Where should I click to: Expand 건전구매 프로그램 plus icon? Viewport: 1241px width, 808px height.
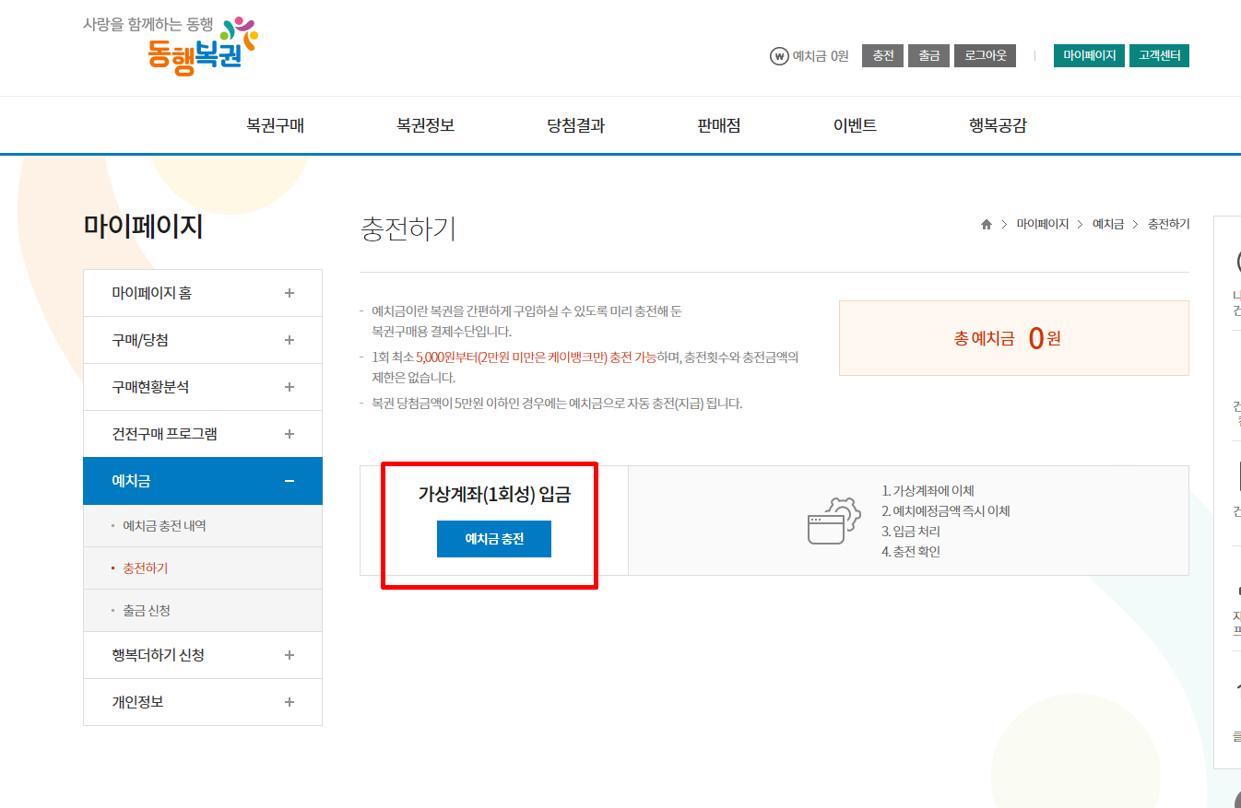(290, 434)
